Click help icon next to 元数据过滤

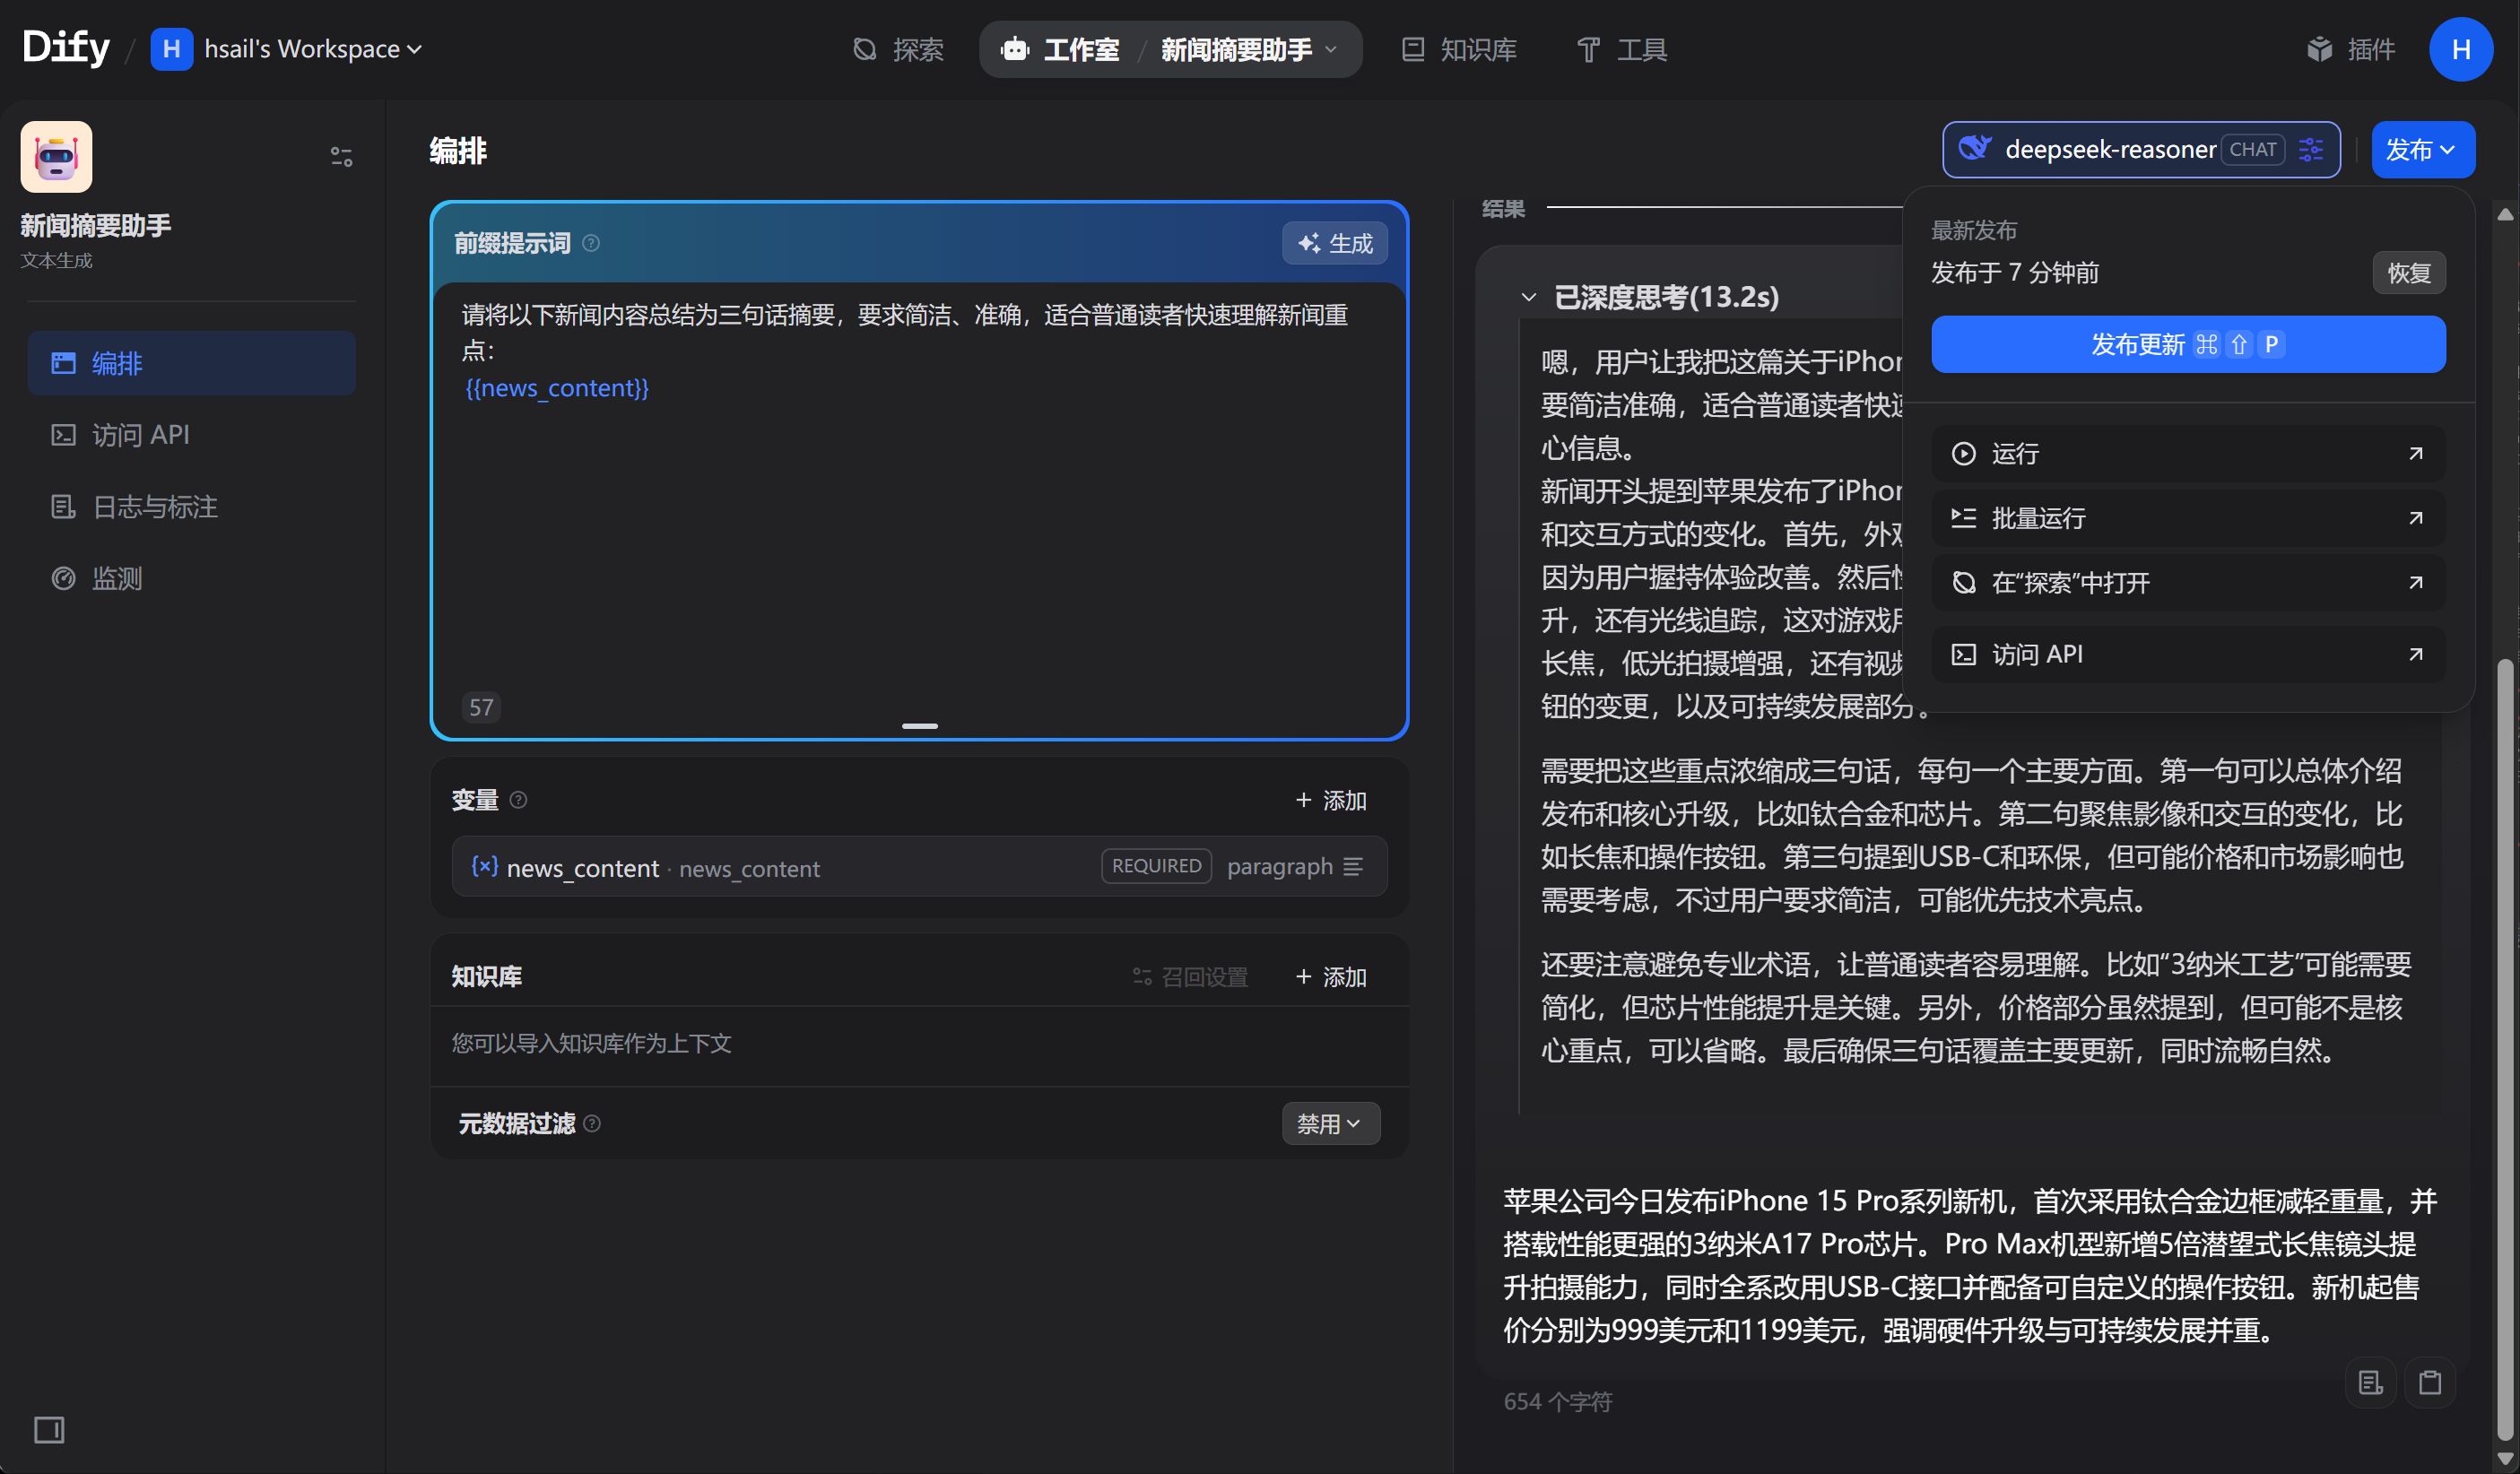point(592,1124)
